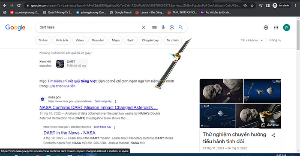Share the knowledge panel result
This screenshot has height=156, width=300.
point(273,135)
